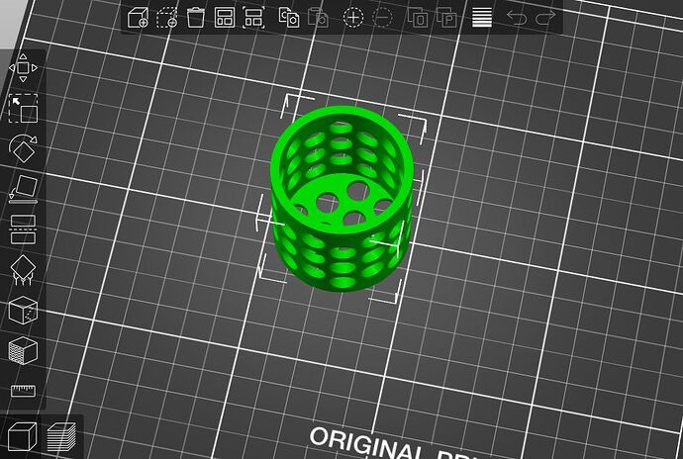The height and width of the screenshot is (459, 683).
Task: Select the green perforated cylinder model
Action: point(341,198)
